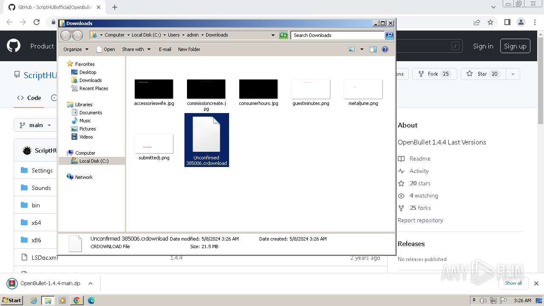This screenshot has height=306, width=544.
Task: Click the Fork button on repository
Action: [x=434, y=74]
